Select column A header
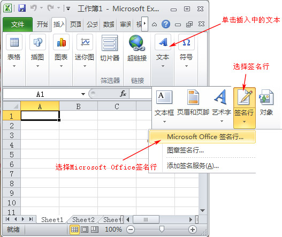Screen dimensions: 282x237 pyautogui.click(x=40, y=106)
